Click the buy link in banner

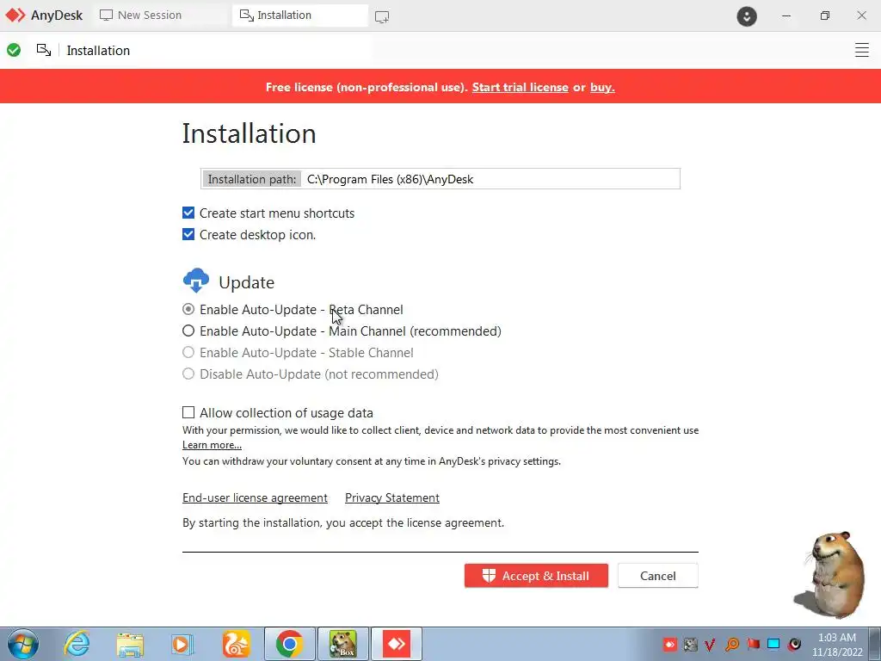click(x=602, y=87)
